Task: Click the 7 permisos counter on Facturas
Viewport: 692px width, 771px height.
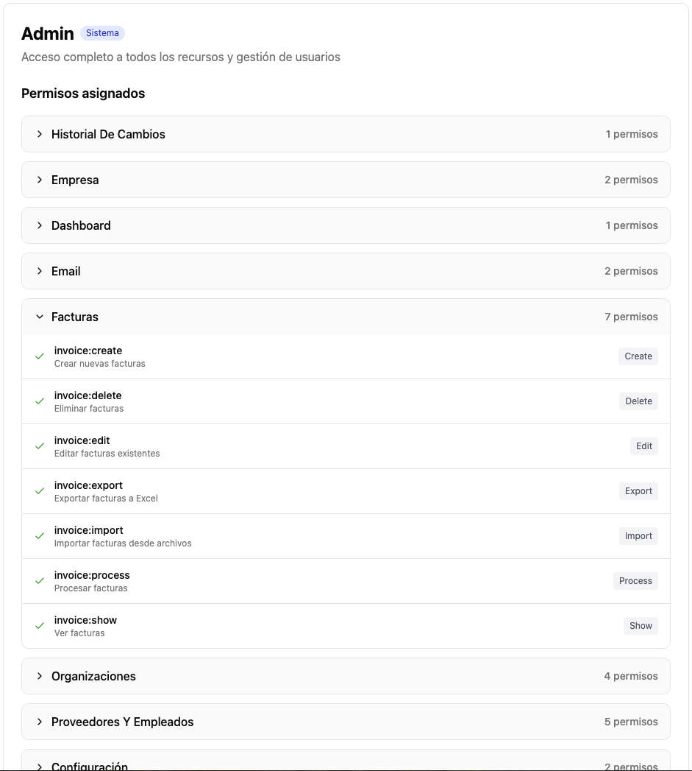Action: [x=632, y=317]
